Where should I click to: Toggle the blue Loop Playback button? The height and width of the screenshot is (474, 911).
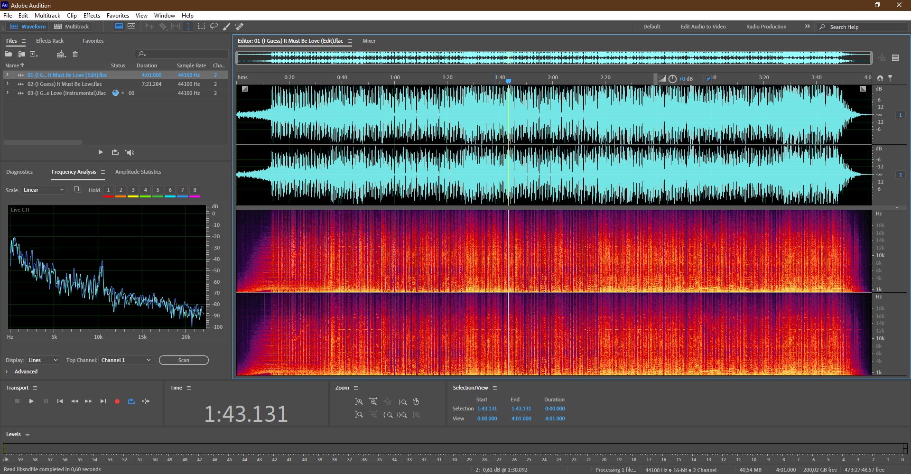pyautogui.click(x=131, y=401)
